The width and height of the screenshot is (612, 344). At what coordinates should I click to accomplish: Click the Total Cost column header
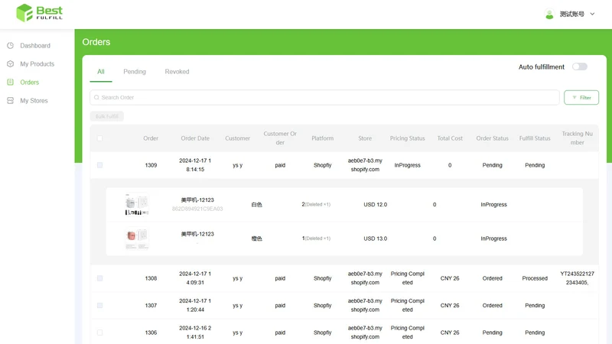[450, 138]
